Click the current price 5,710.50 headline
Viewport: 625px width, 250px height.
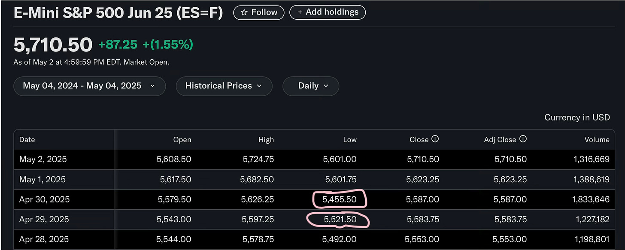point(53,45)
